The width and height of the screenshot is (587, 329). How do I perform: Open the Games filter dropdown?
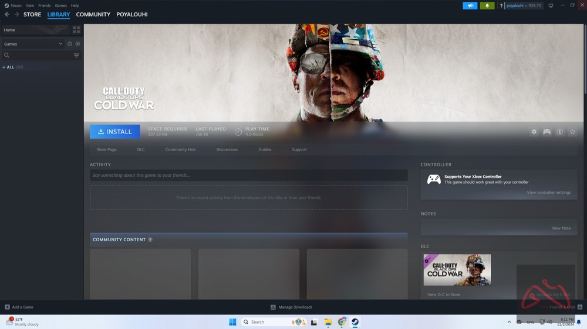click(33, 44)
